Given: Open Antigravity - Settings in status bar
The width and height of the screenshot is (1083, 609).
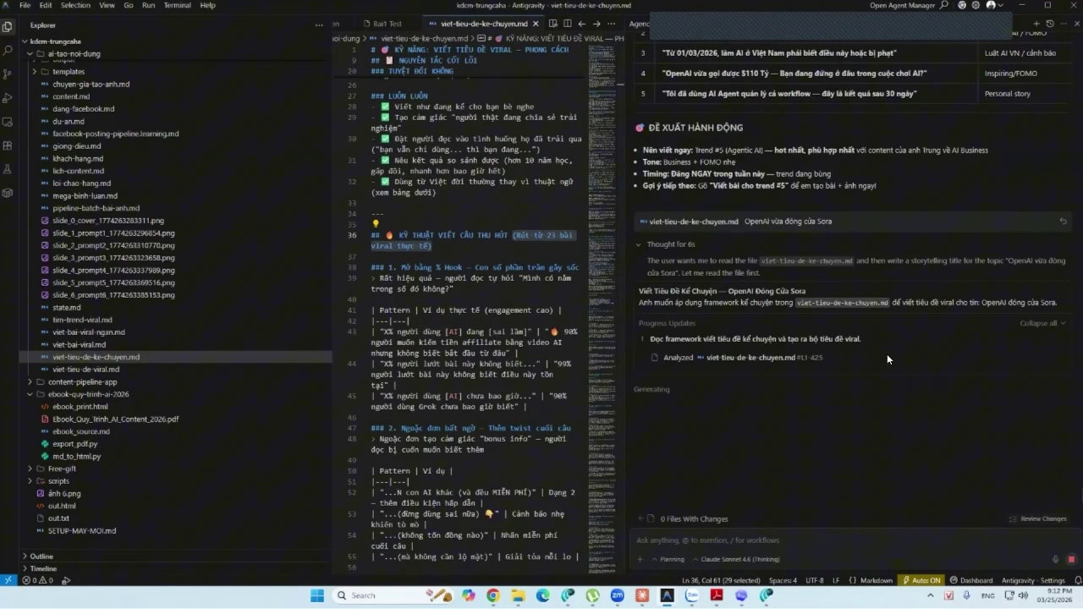Looking at the screenshot, I should tap(1033, 580).
